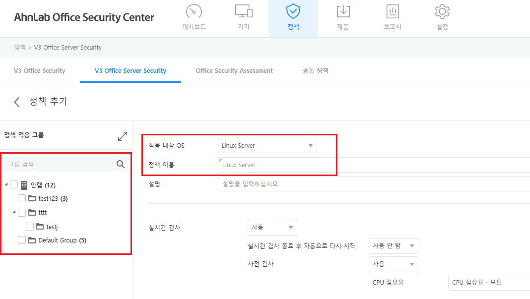Image resolution: width=530 pixels, height=299 pixels.
Task: Click the 실시간 검사 label
Action: (164, 228)
